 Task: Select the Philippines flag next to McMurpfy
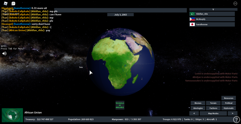click(192, 19)
